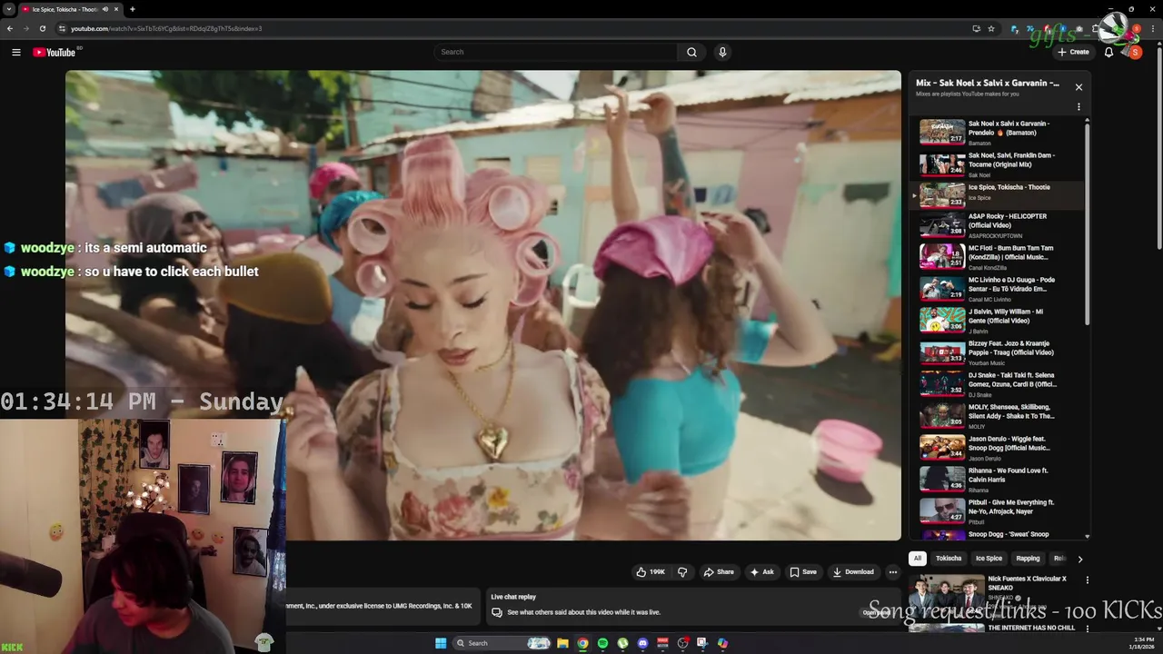Play Sak Noel Prendelo (Bamaton) from mix
1163x654 pixels.
pos(997,133)
